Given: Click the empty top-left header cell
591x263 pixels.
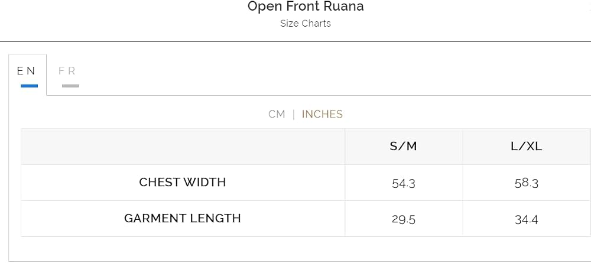Looking at the screenshot, I should coord(183,146).
